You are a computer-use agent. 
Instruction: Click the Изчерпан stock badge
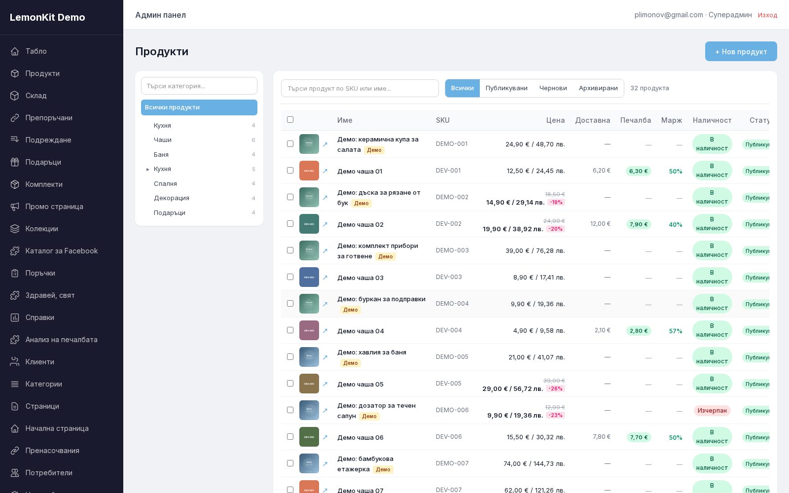712,411
